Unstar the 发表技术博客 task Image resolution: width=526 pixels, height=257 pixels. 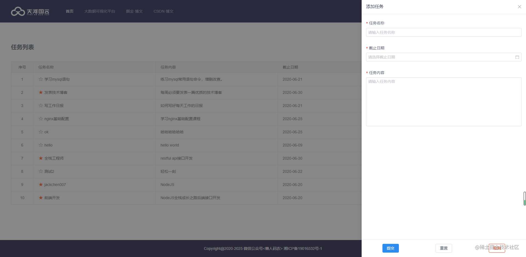pyautogui.click(x=41, y=92)
